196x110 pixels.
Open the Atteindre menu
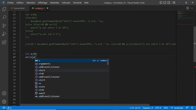tap(55, 3)
